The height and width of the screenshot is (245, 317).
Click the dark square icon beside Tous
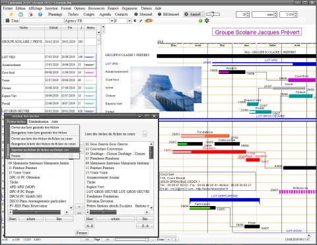[7, 20]
